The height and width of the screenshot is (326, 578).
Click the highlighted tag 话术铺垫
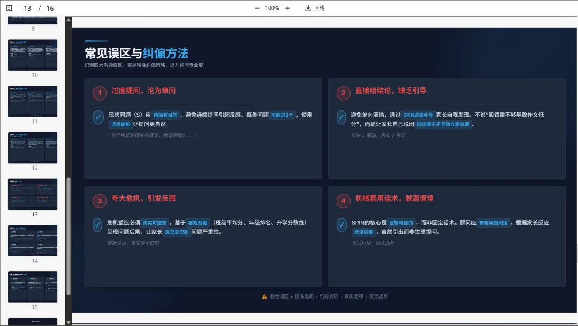point(120,124)
